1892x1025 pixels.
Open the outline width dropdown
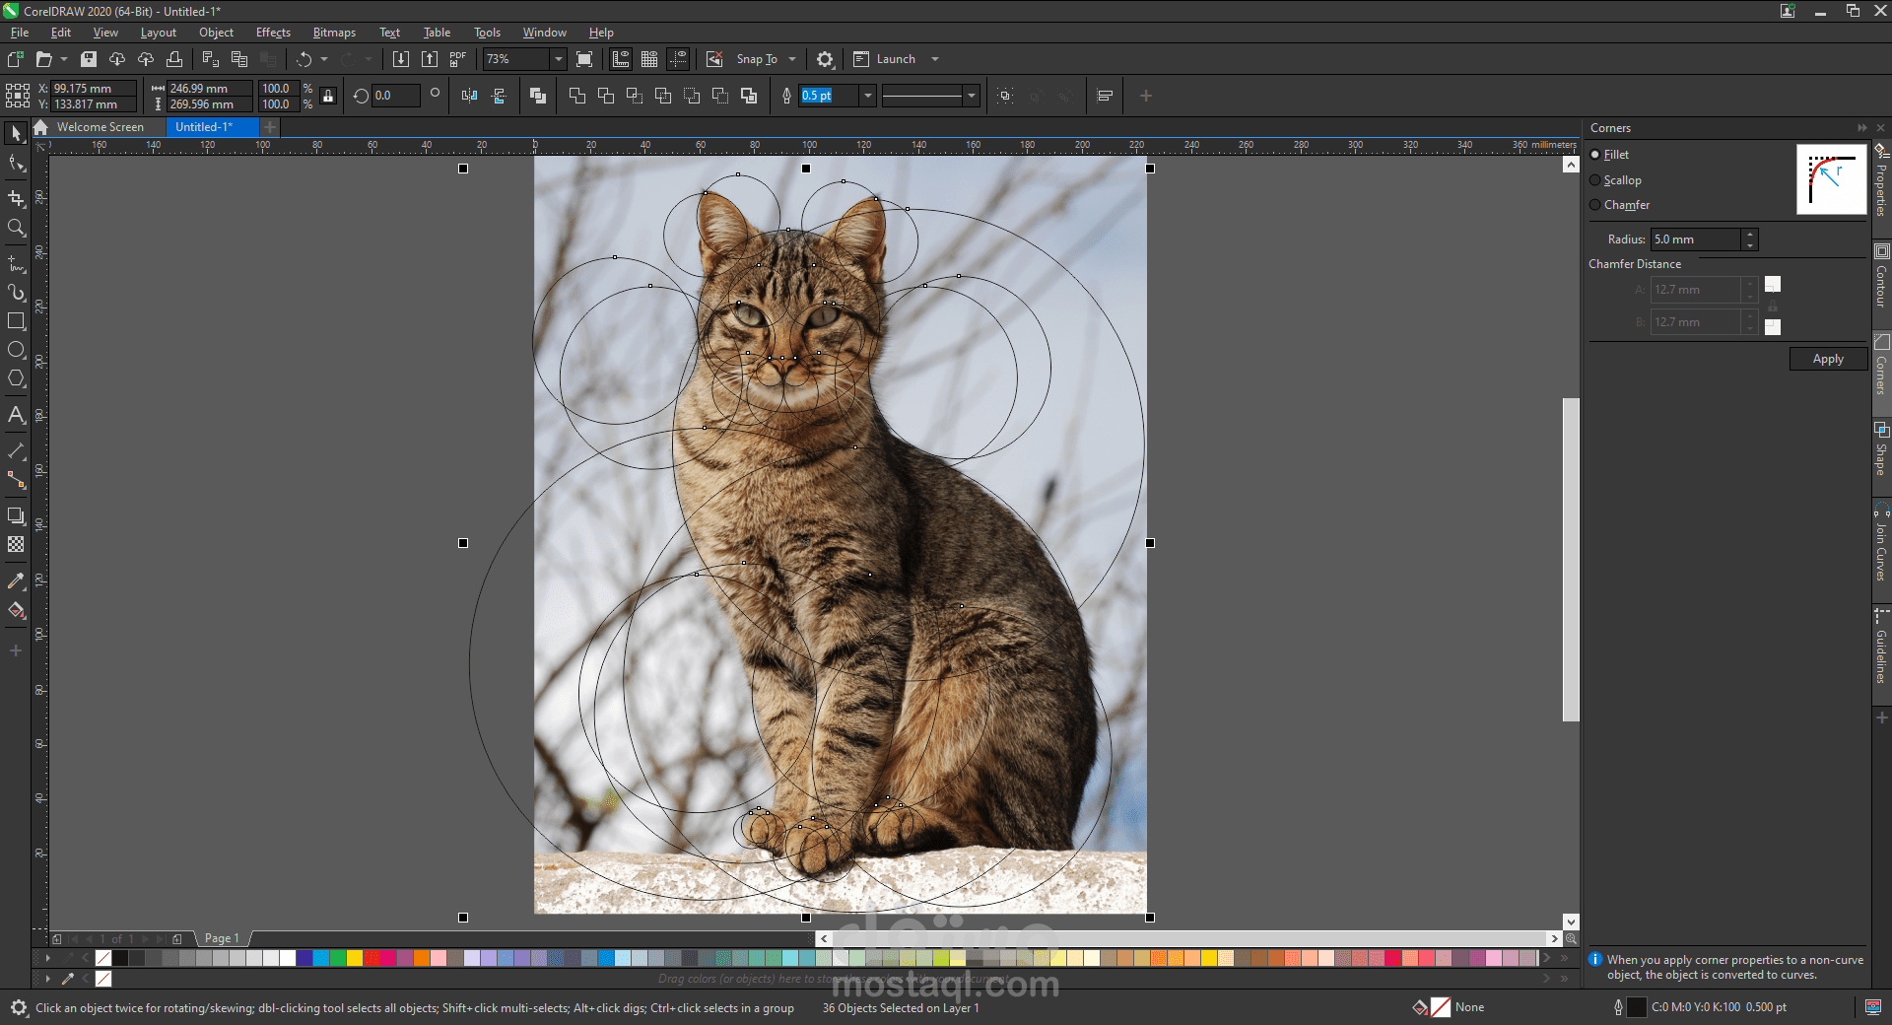[866, 96]
